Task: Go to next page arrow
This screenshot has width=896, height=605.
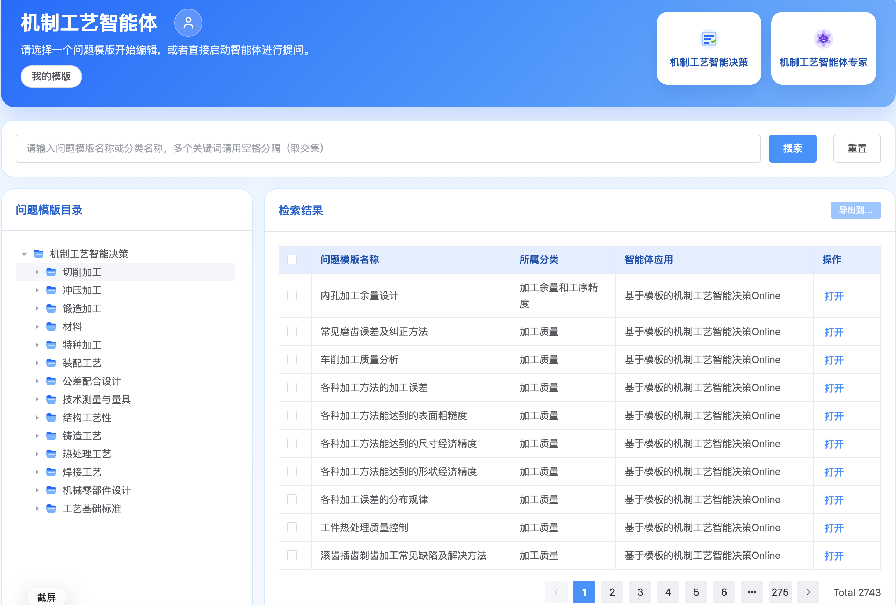Action: coord(808,592)
